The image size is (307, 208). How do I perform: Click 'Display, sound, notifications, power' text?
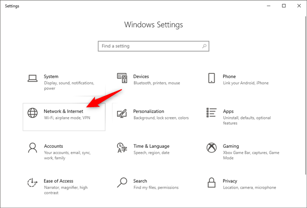pos(69,86)
